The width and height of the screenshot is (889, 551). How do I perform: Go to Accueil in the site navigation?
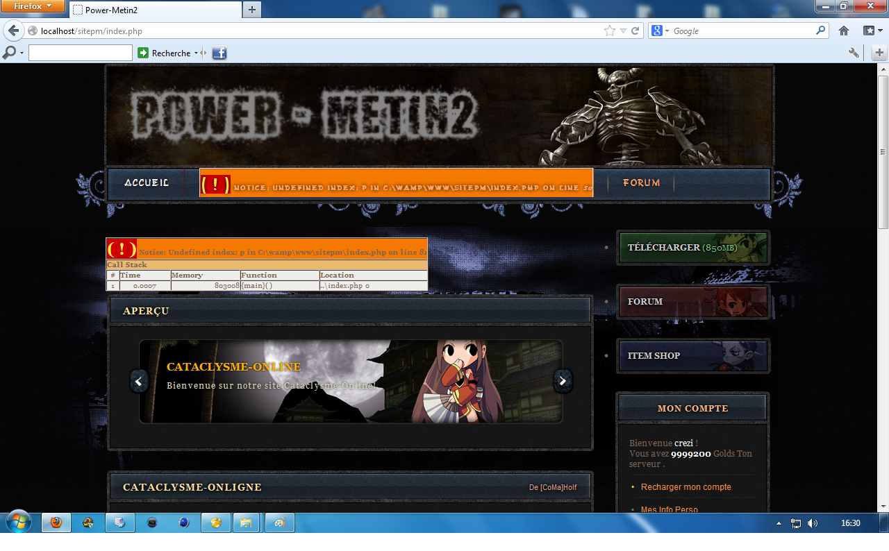147,183
